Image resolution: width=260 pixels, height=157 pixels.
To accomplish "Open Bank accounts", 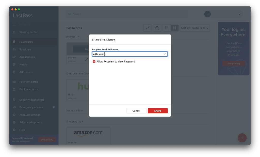I will [x=28, y=89].
